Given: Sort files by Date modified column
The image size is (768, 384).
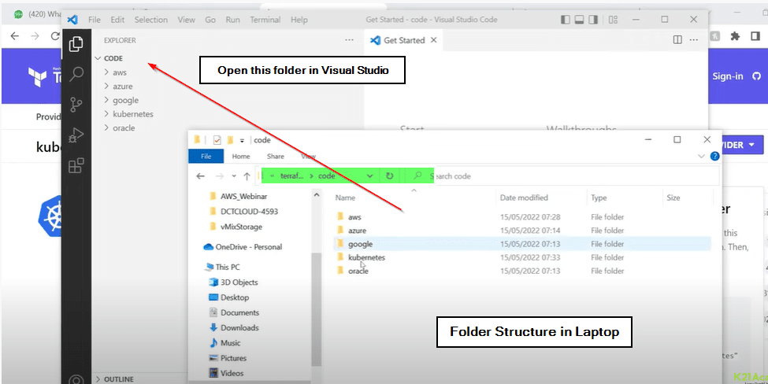Looking at the screenshot, I should tap(524, 198).
